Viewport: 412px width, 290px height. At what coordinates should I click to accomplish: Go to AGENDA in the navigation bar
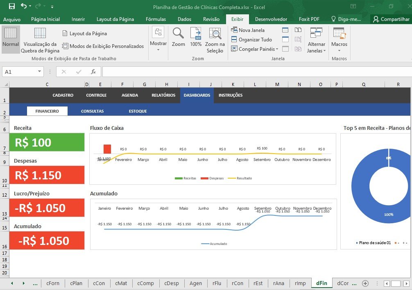(130, 95)
